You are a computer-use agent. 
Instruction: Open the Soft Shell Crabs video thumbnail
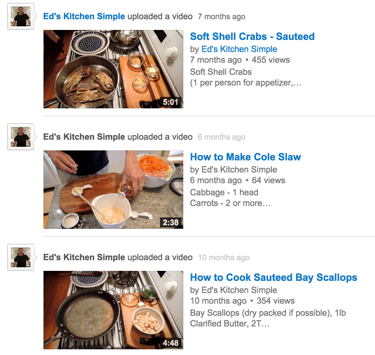[113, 69]
